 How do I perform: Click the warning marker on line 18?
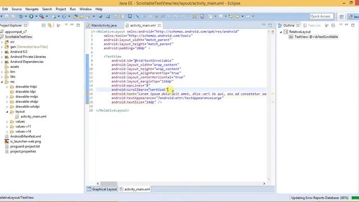pyautogui.click(x=88, y=102)
